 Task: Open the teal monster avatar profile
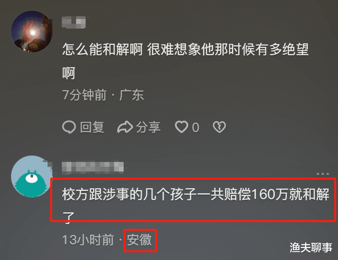tap(31, 176)
